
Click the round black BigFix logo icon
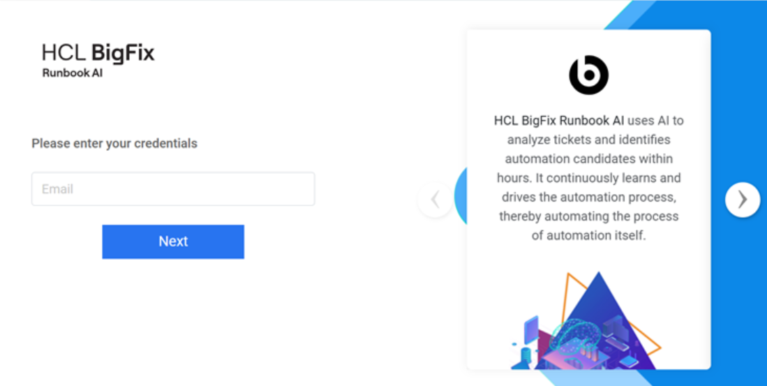tap(588, 75)
